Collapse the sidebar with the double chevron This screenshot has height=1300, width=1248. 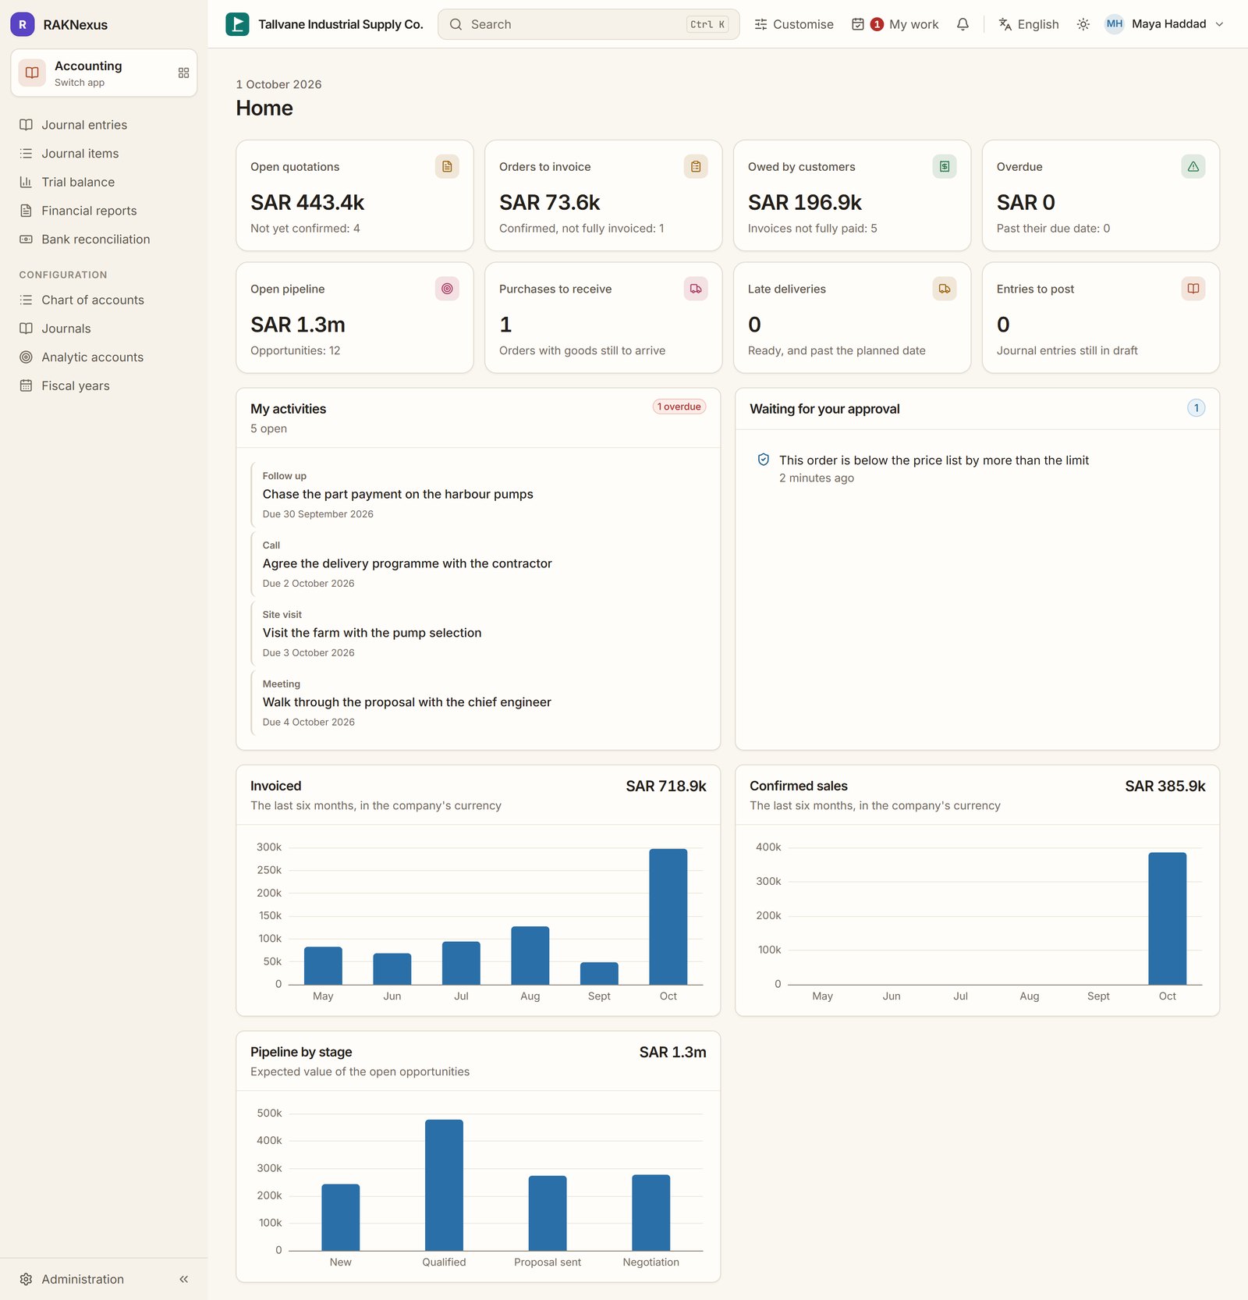tap(184, 1279)
